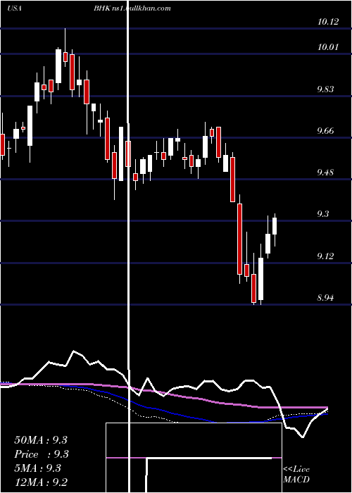Screen dimensions: 352x493
Task: Click the 8.94 price level label
Action: click(325, 297)
